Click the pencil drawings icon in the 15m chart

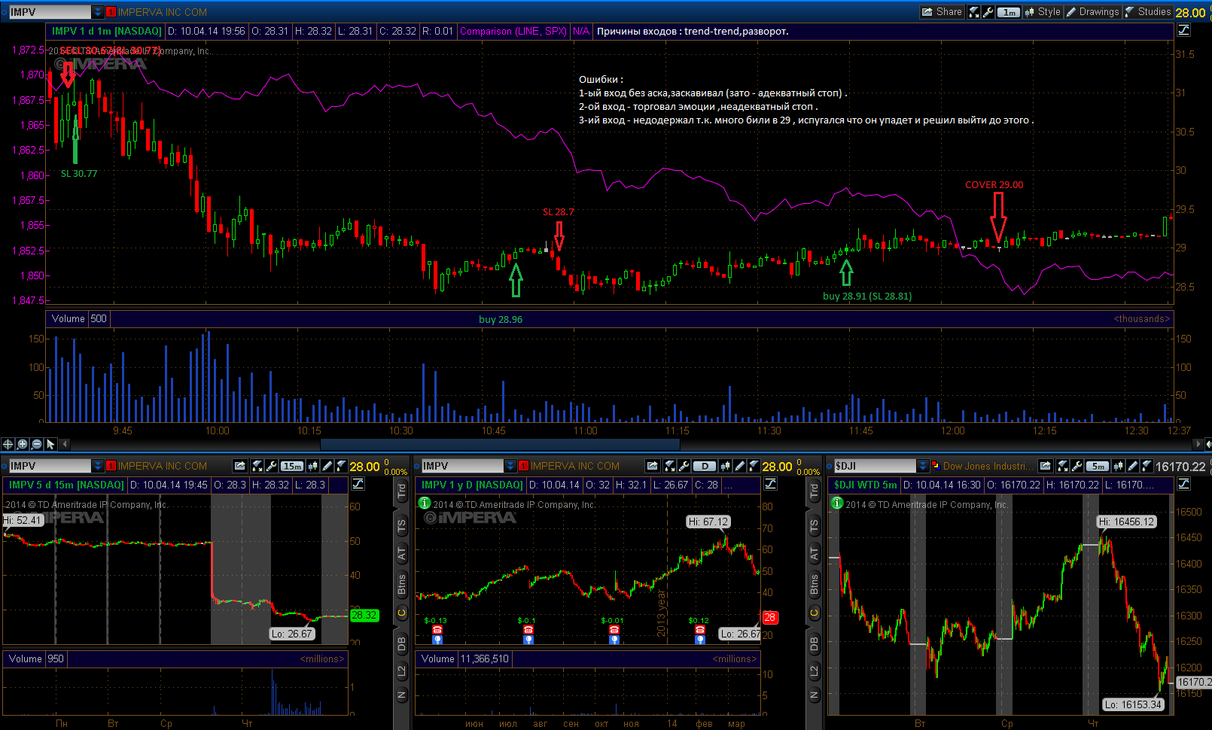327,466
